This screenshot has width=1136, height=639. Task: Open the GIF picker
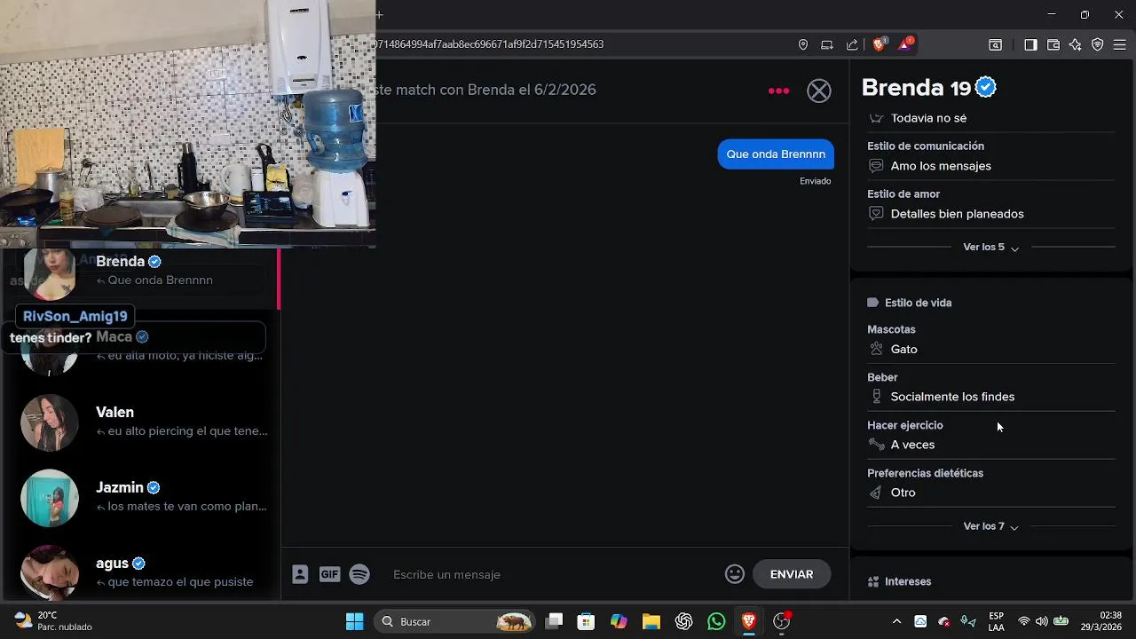(x=329, y=574)
